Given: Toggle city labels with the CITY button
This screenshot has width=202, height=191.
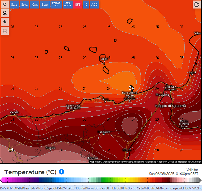Looking at the screenshot, I should 5,31.
